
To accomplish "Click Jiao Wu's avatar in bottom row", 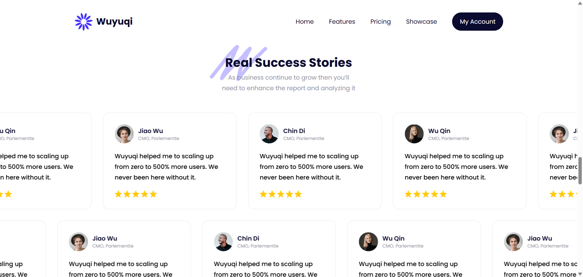I will tap(78, 242).
